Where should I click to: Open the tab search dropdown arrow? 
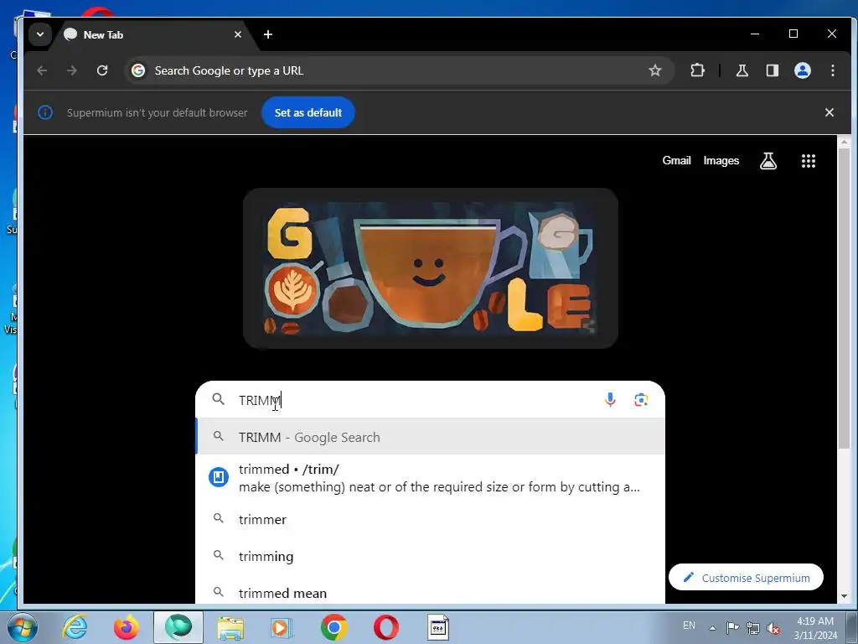point(40,34)
